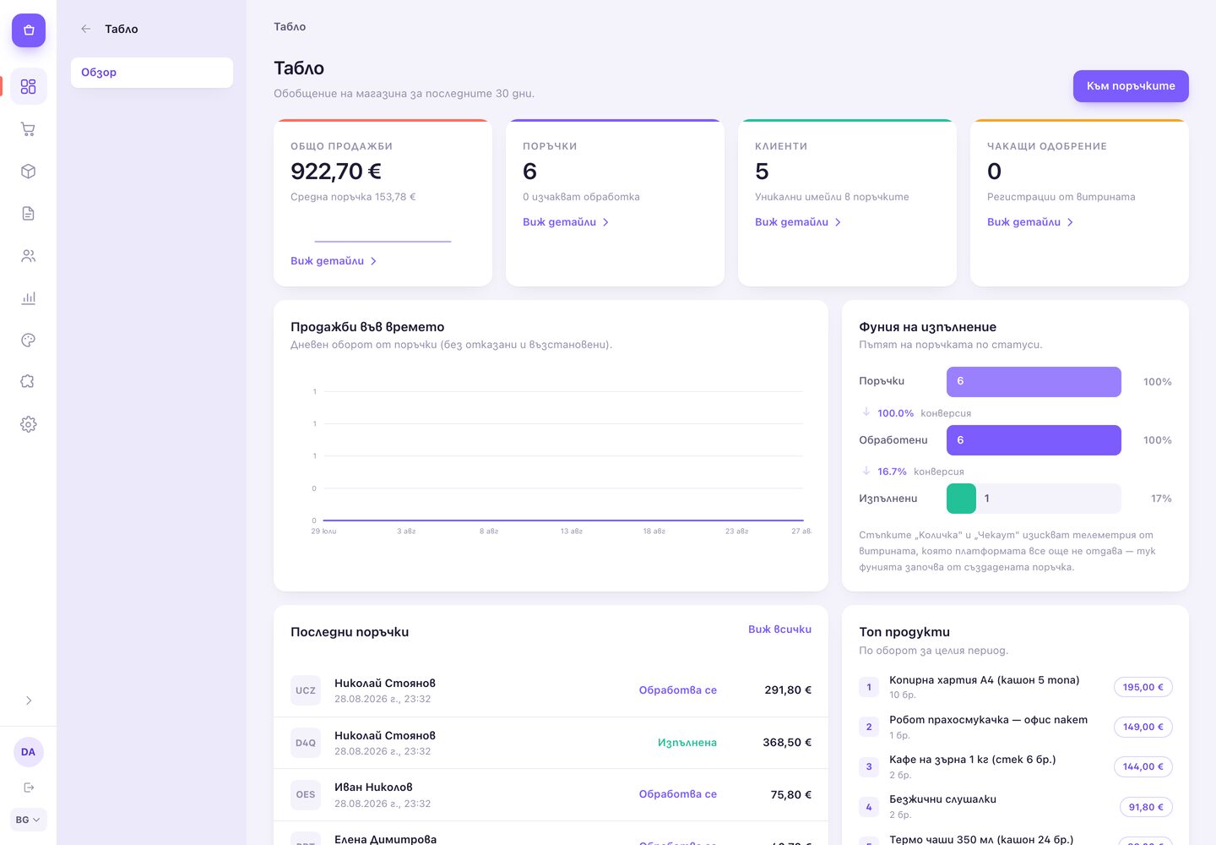This screenshot has width=1216, height=845.
Task: Select the Обзор menu item
Action: pos(152,73)
